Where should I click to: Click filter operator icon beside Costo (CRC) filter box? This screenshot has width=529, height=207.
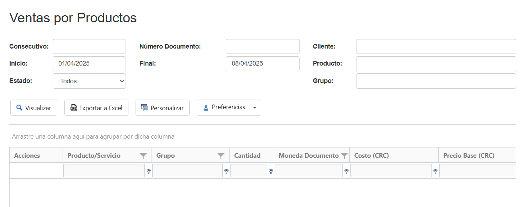(435, 171)
